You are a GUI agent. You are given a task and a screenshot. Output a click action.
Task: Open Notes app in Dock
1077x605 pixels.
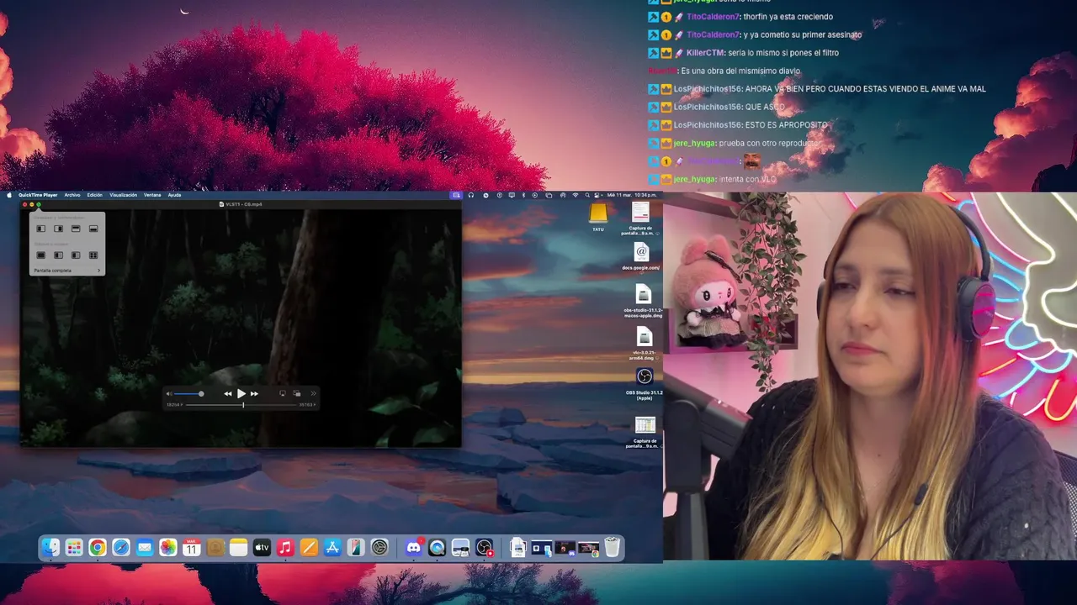click(x=239, y=548)
